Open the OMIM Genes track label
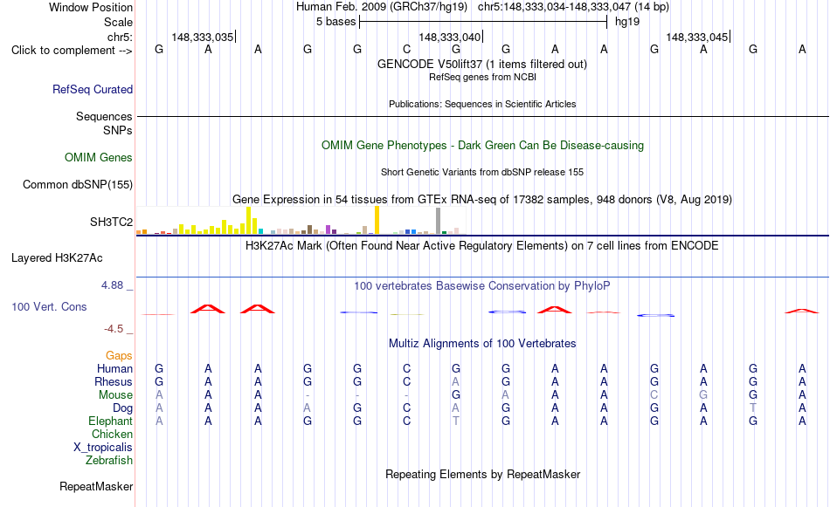Screen dimensions: 830x507 tap(98, 158)
